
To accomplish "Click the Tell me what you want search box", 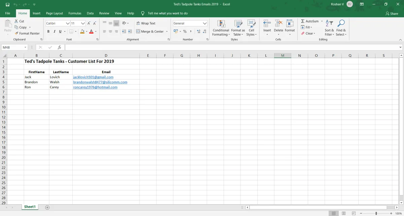I will [x=168, y=13].
